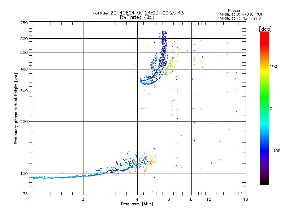Click the y-axis label '75'
Image resolution: width=289 pixels, height=217 pixels.
point(25,194)
